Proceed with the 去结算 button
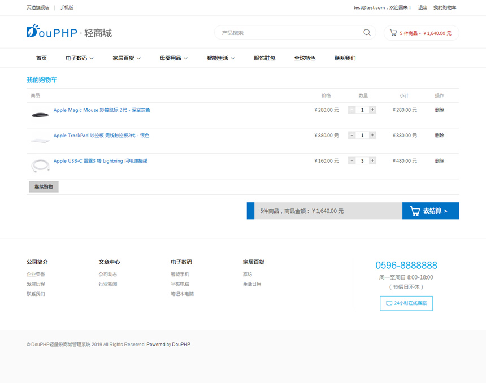 pyautogui.click(x=431, y=211)
